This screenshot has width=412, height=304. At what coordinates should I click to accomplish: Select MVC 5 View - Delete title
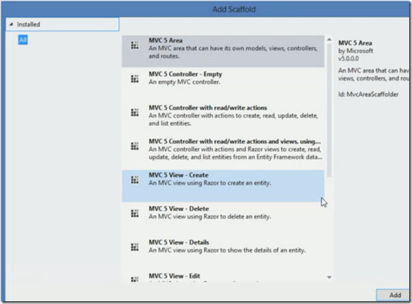point(178,209)
